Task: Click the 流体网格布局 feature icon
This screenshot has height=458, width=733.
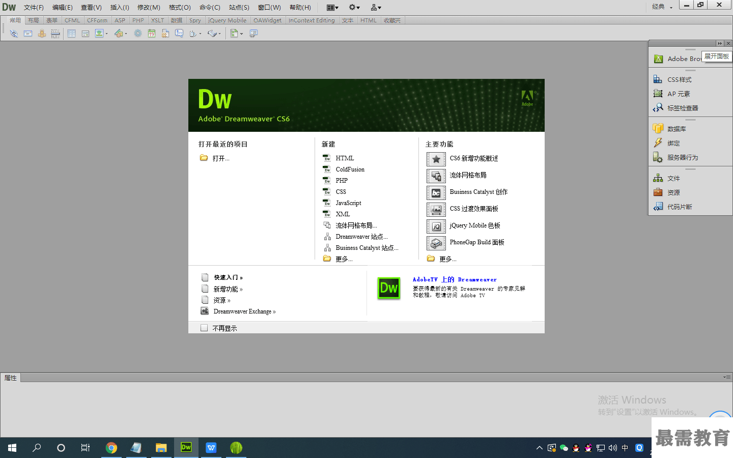Action: pyautogui.click(x=436, y=176)
